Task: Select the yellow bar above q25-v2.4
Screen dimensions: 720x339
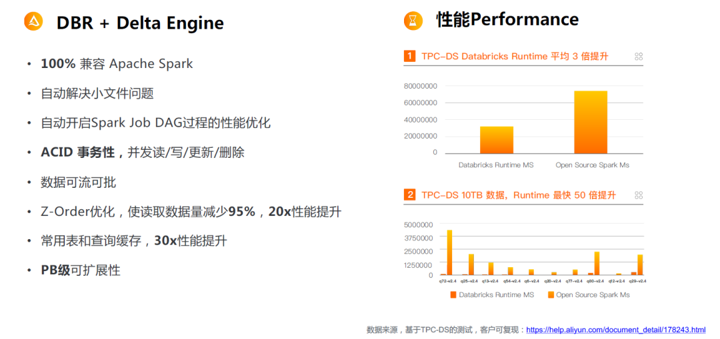Action: point(471,264)
